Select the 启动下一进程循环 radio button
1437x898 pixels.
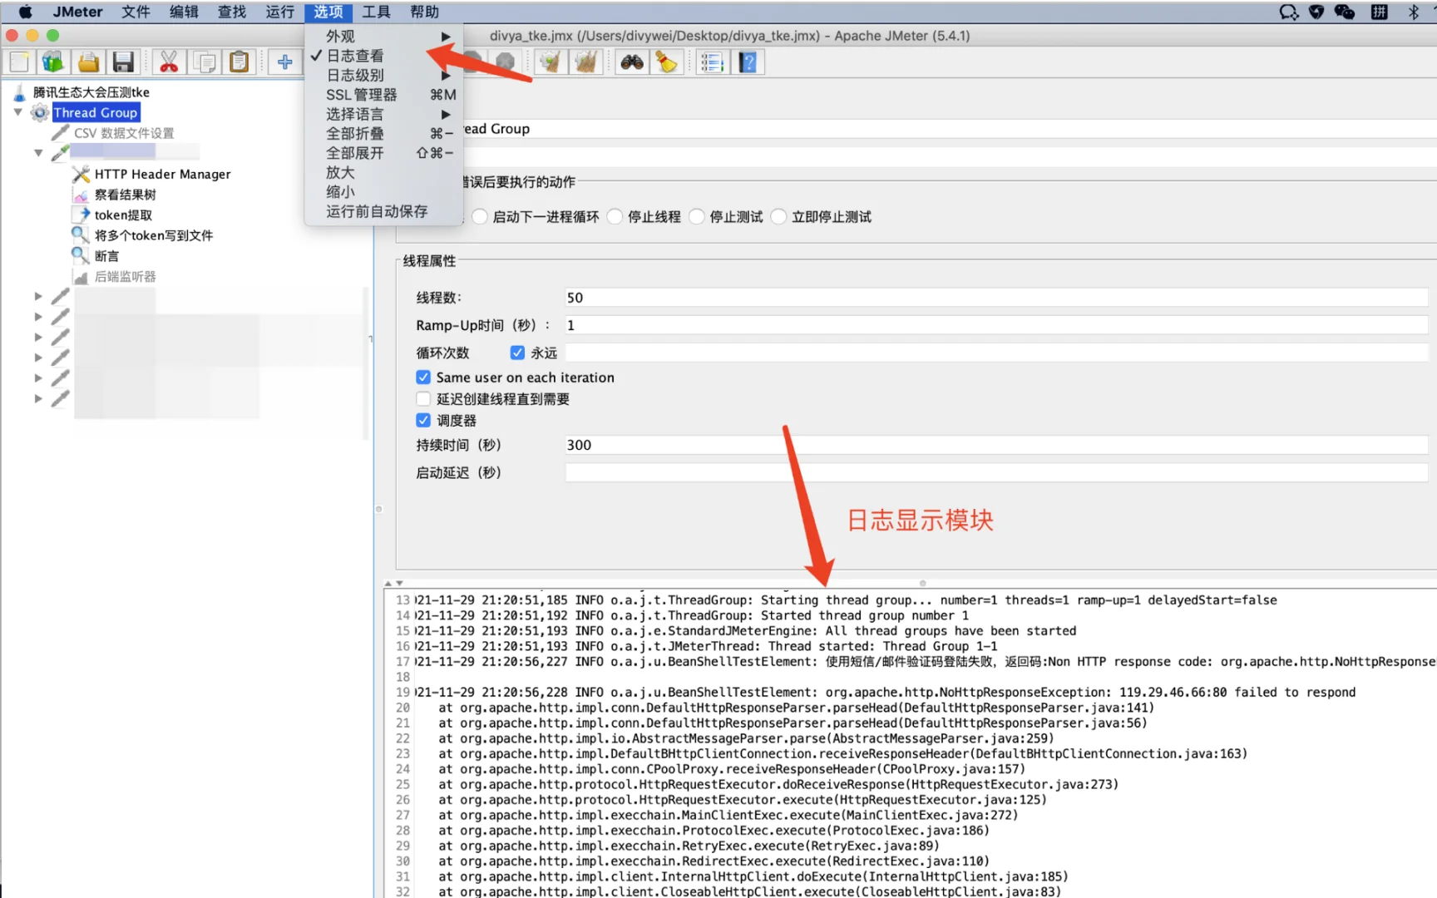tap(480, 216)
